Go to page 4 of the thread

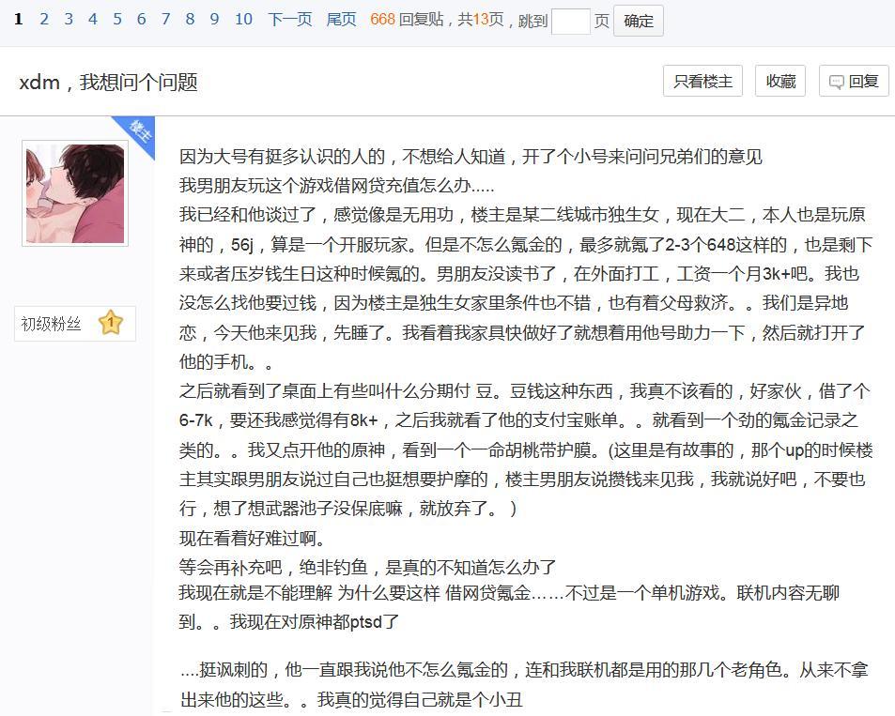(x=92, y=20)
